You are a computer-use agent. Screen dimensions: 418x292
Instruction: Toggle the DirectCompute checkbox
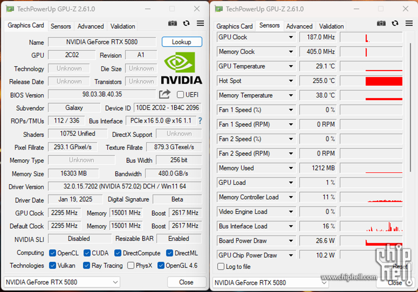(118, 253)
